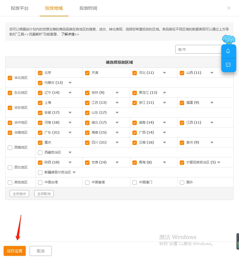Screen dimensions: 239x257
Task: Open the 投放时间 tab
Action: tap(88, 8)
